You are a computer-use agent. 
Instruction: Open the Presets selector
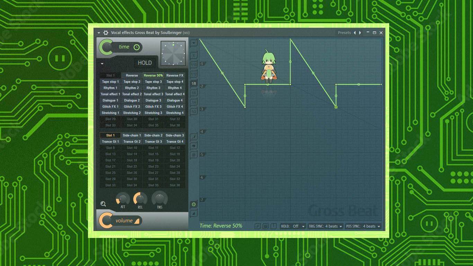[345, 33]
